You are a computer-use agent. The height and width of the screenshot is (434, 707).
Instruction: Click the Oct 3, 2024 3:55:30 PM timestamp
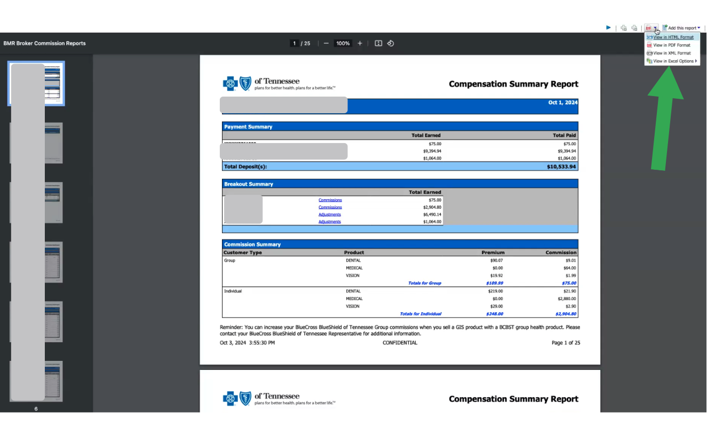(x=247, y=343)
